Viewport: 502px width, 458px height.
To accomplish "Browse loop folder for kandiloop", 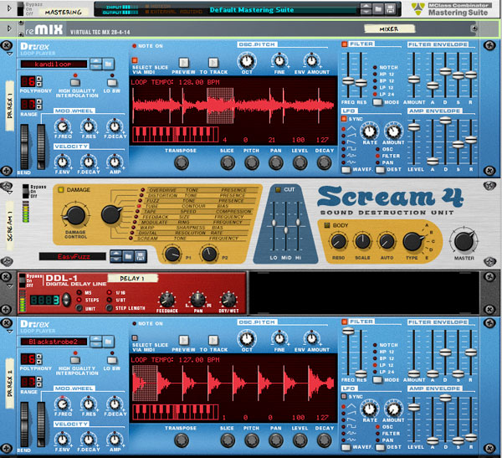I will click(x=108, y=64).
